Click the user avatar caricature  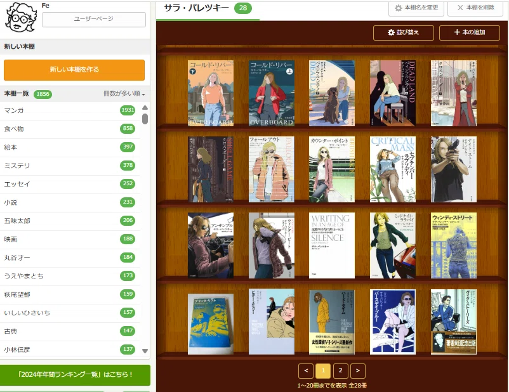point(20,17)
